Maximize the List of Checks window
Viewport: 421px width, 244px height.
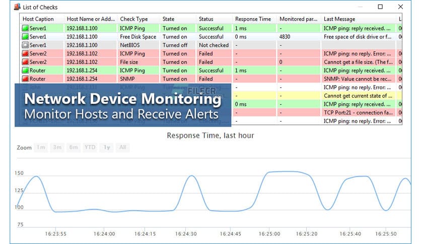point(380,7)
